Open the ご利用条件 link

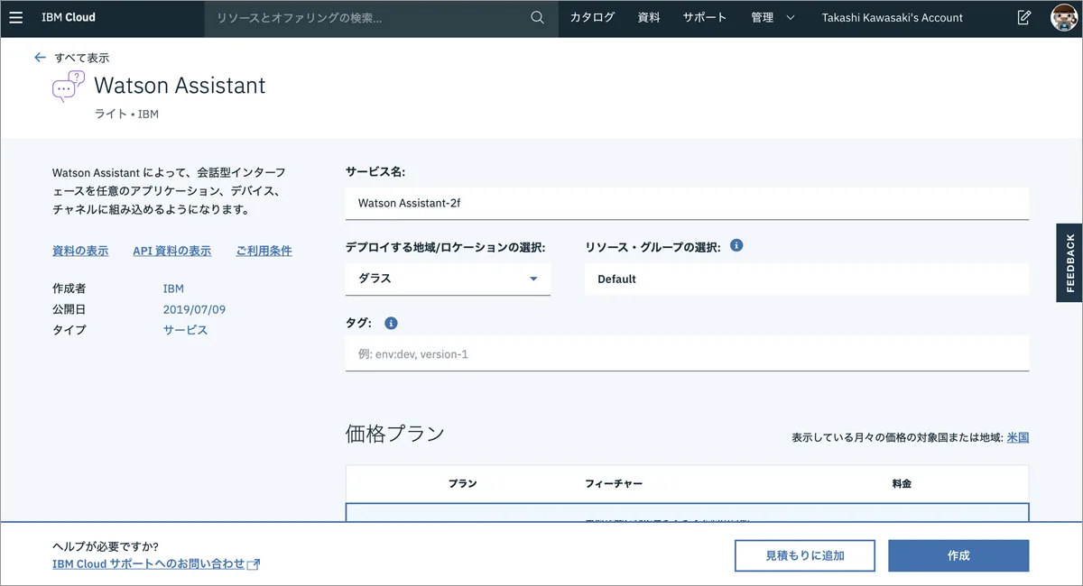coord(264,251)
